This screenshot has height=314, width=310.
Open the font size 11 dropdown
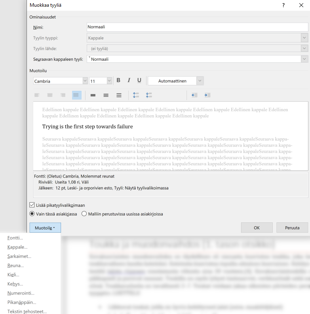(109, 81)
